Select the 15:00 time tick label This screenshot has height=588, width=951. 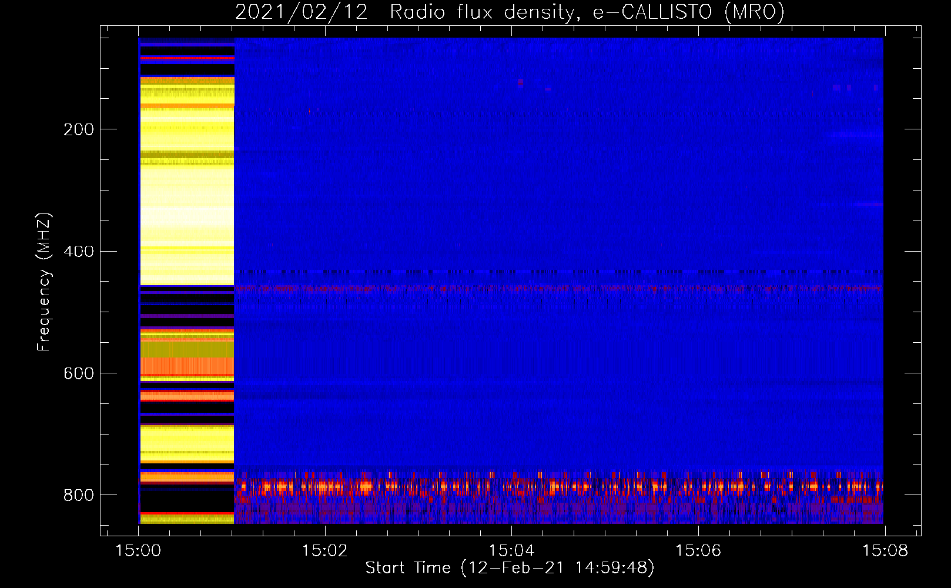tap(138, 551)
